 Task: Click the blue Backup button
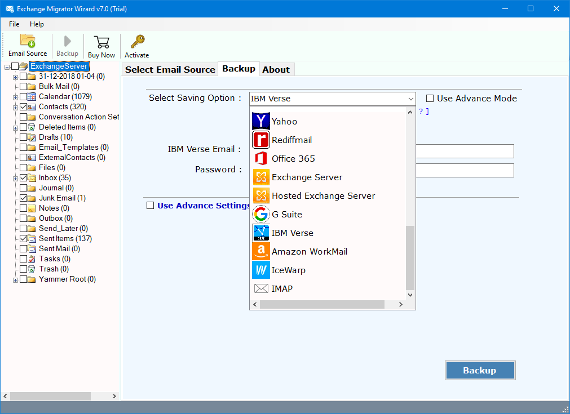click(480, 371)
